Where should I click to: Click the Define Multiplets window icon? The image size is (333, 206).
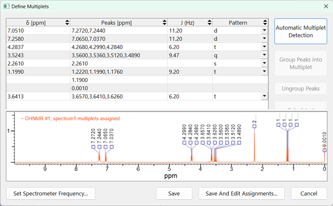[x=7, y=7]
